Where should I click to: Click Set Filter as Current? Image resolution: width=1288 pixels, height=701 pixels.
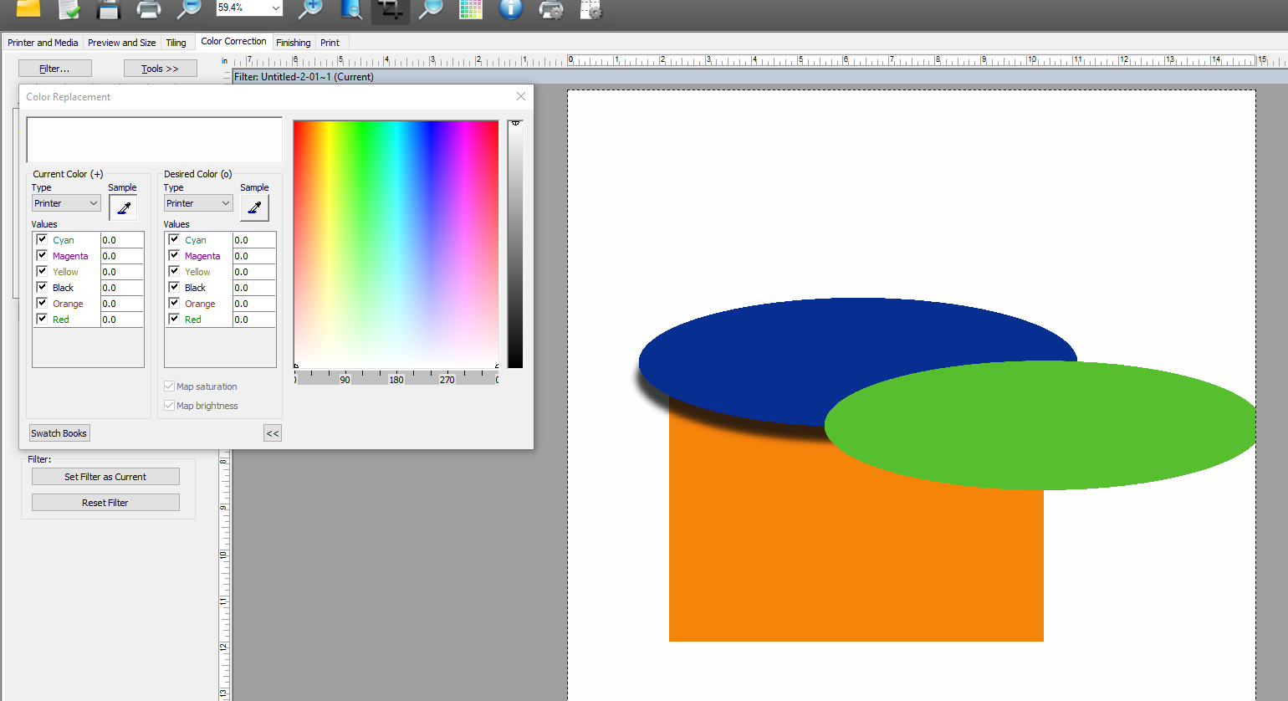point(105,477)
